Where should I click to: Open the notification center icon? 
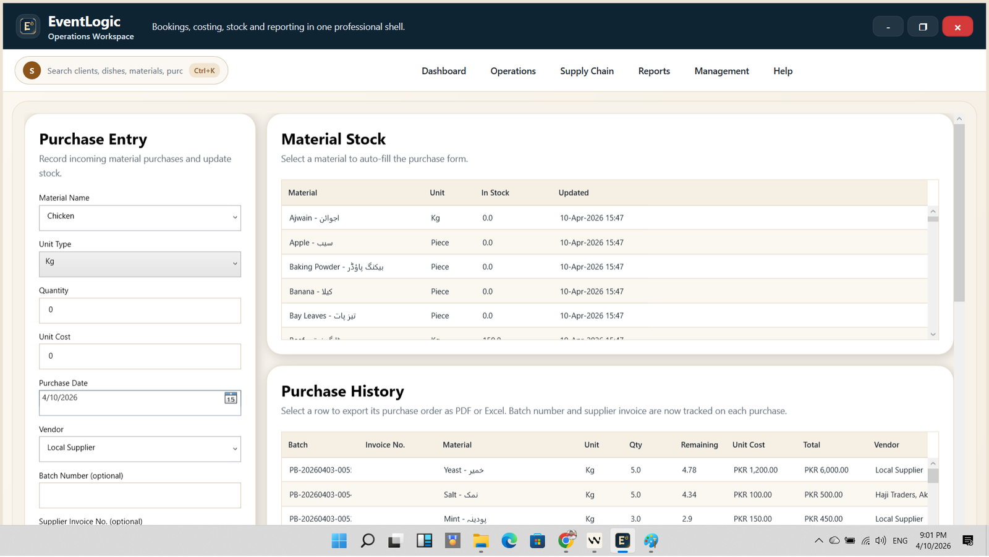(967, 540)
